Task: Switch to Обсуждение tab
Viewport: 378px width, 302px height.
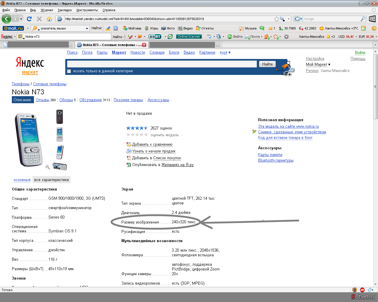Action: (x=90, y=100)
